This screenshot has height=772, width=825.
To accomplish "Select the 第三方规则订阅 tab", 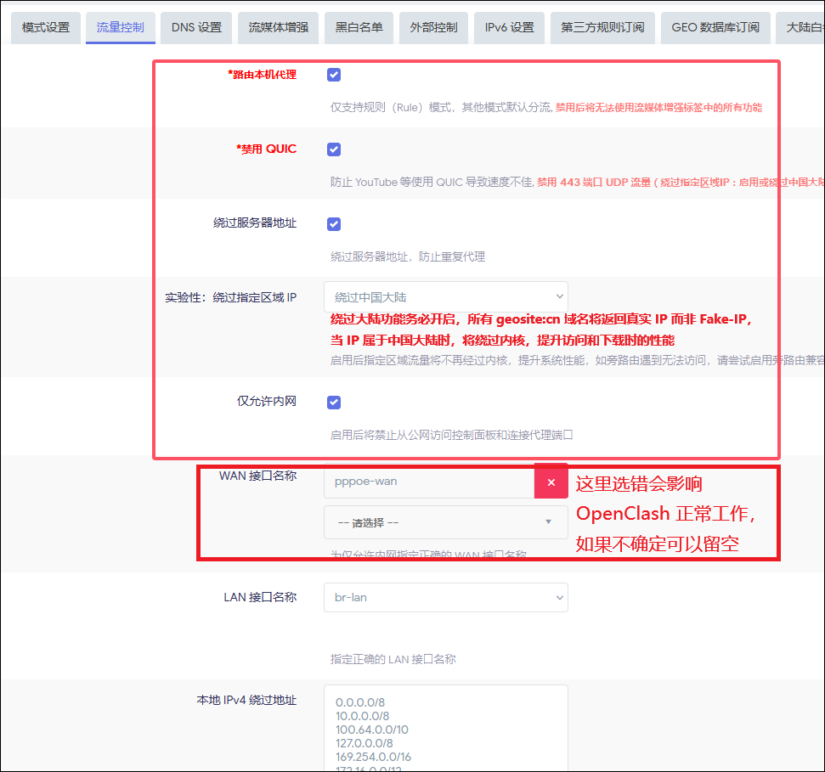I will (602, 27).
